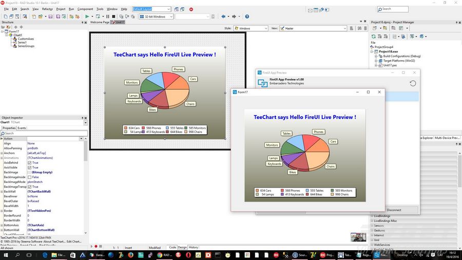Click the webcam thumbnail at bottom right
The width and height of the screenshot is (462, 260).
pos(358,237)
